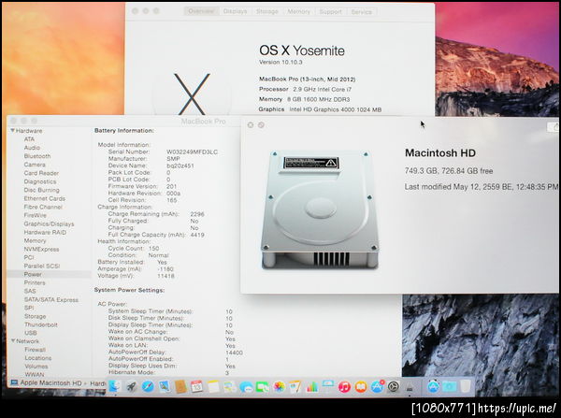This screenshot has height=418, width=561.
Task: Open Safari compass icon in Dock
Action: (x=148, y=386)
